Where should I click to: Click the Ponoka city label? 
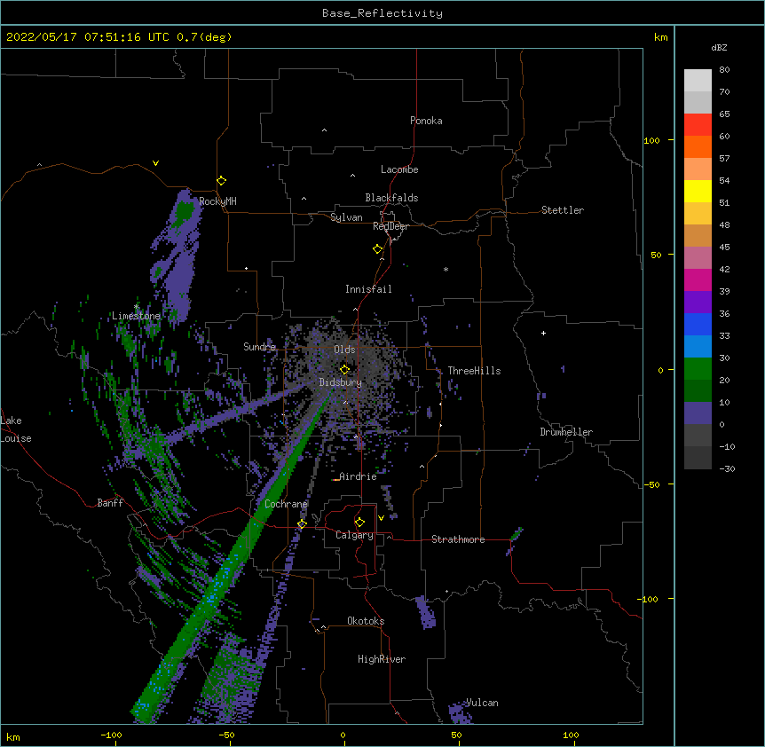[426, 121]
